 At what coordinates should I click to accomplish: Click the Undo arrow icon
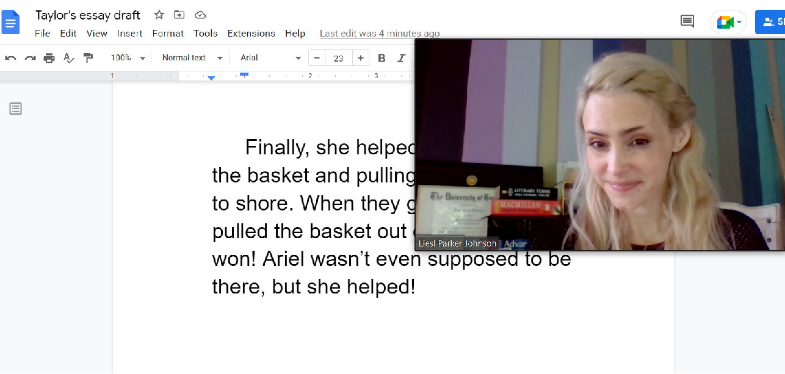(10, 58)
